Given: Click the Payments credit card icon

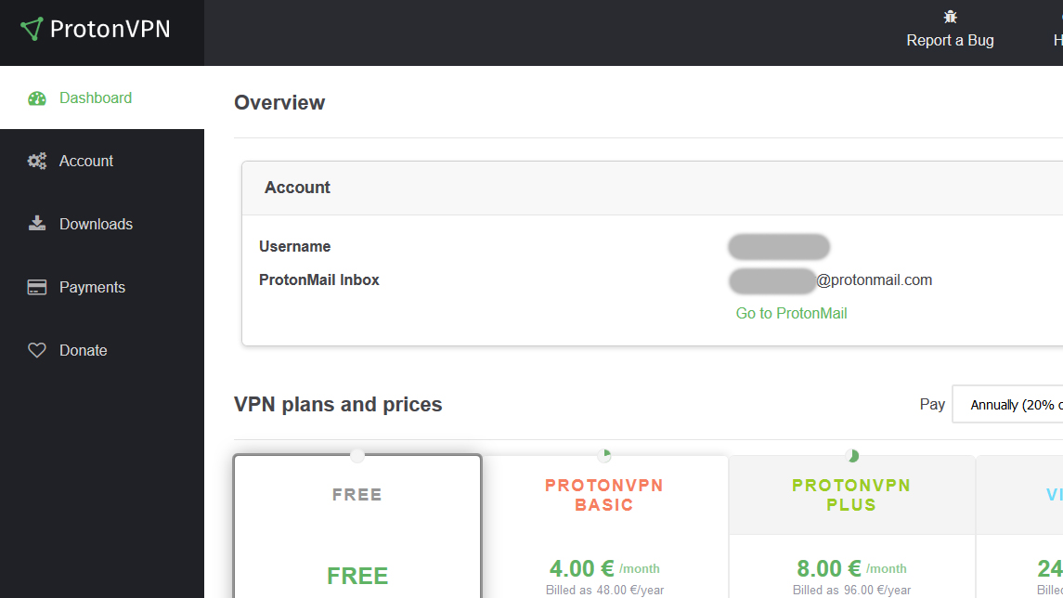Looking at the screenshot, I should (37, 288).
